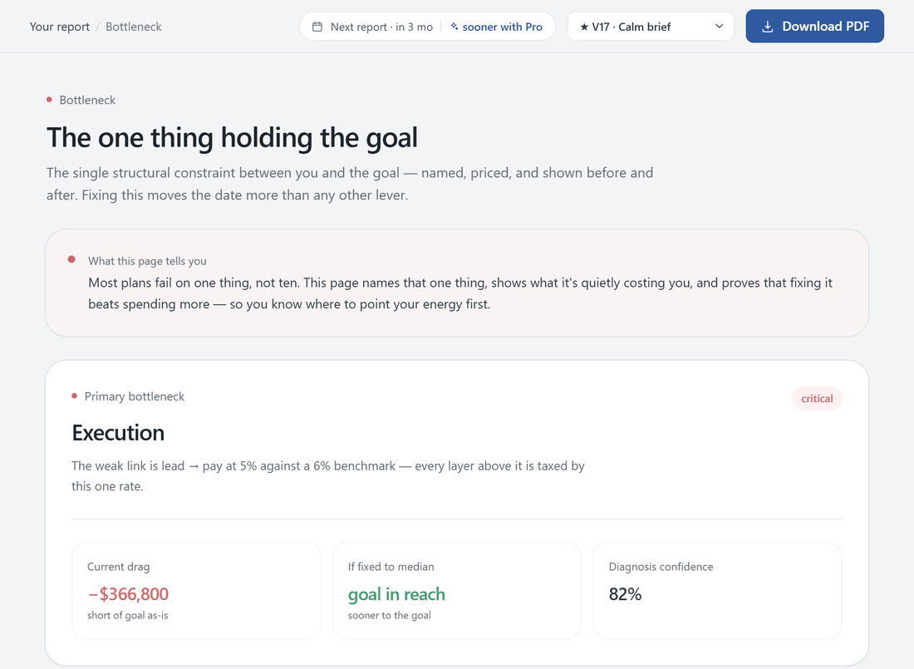Click the star icon in V17 selector
Viewport: 914px width, 669px height.
[584, 27]
